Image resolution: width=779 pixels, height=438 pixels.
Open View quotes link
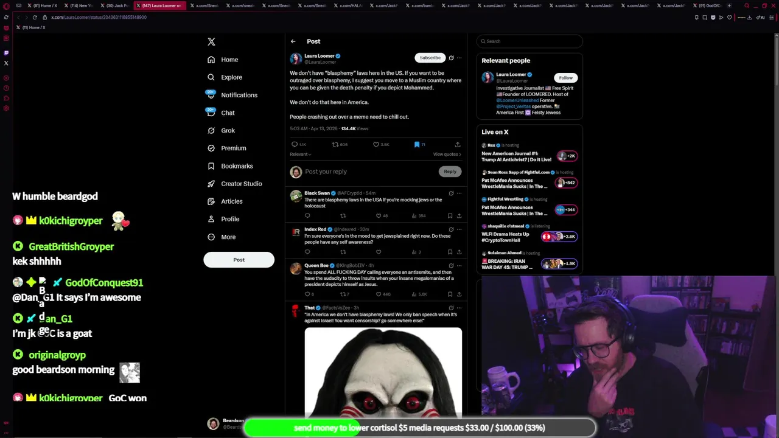(x=447, y=154)
